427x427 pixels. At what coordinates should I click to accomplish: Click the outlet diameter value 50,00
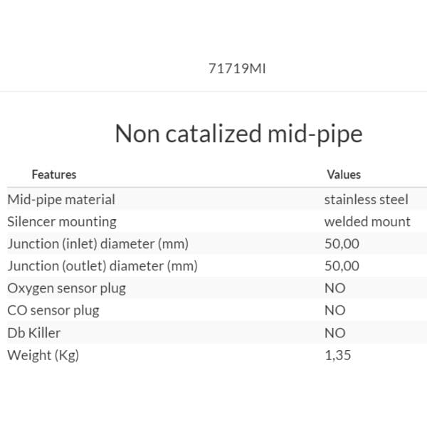[x=342, y=266]
